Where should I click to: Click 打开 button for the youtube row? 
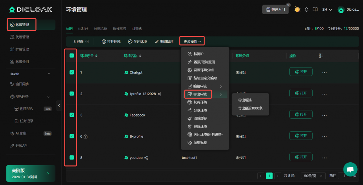(x=301, y=157)
